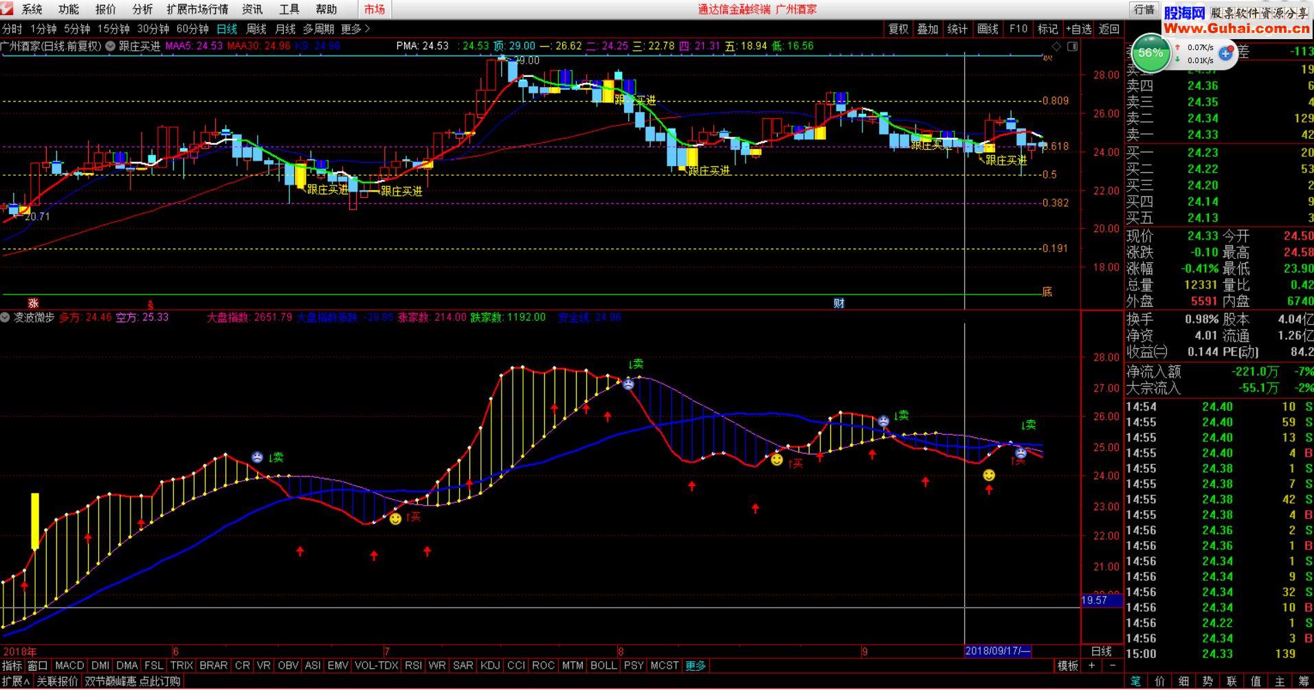Select the 市场 tab
Screen dimensions: 1314x690
[375, 10]
